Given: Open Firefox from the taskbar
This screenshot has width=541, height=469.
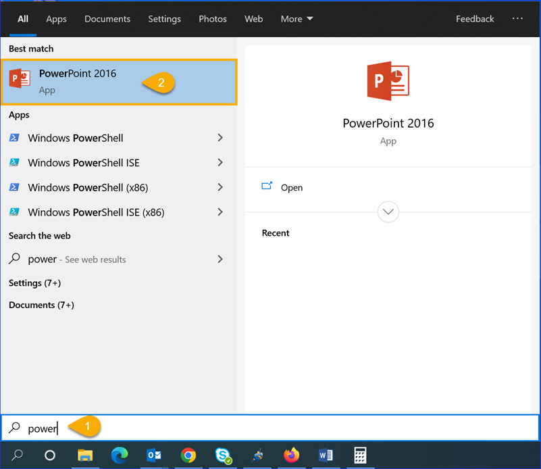Looking at the screenshot, I should pos(292,455).
